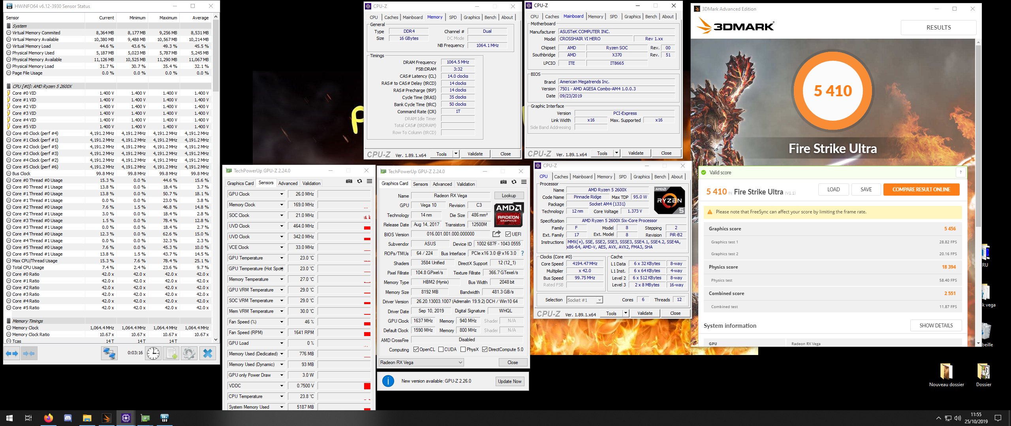Click Lookup button in GPU-Z
This screenshot has height=426, width=1011.
[509, 196]
